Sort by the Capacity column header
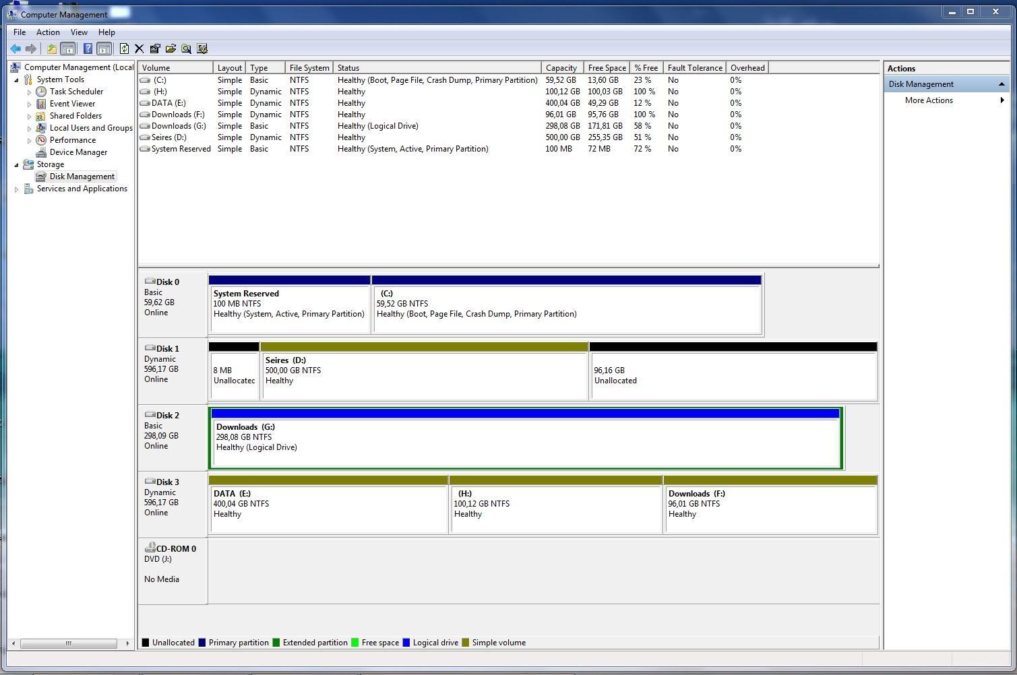This screenshot has width=1017, height=675. [562, 68]
